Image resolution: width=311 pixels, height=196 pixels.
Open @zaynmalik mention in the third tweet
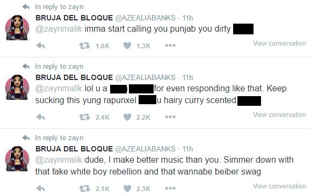[x=59, y=160]
